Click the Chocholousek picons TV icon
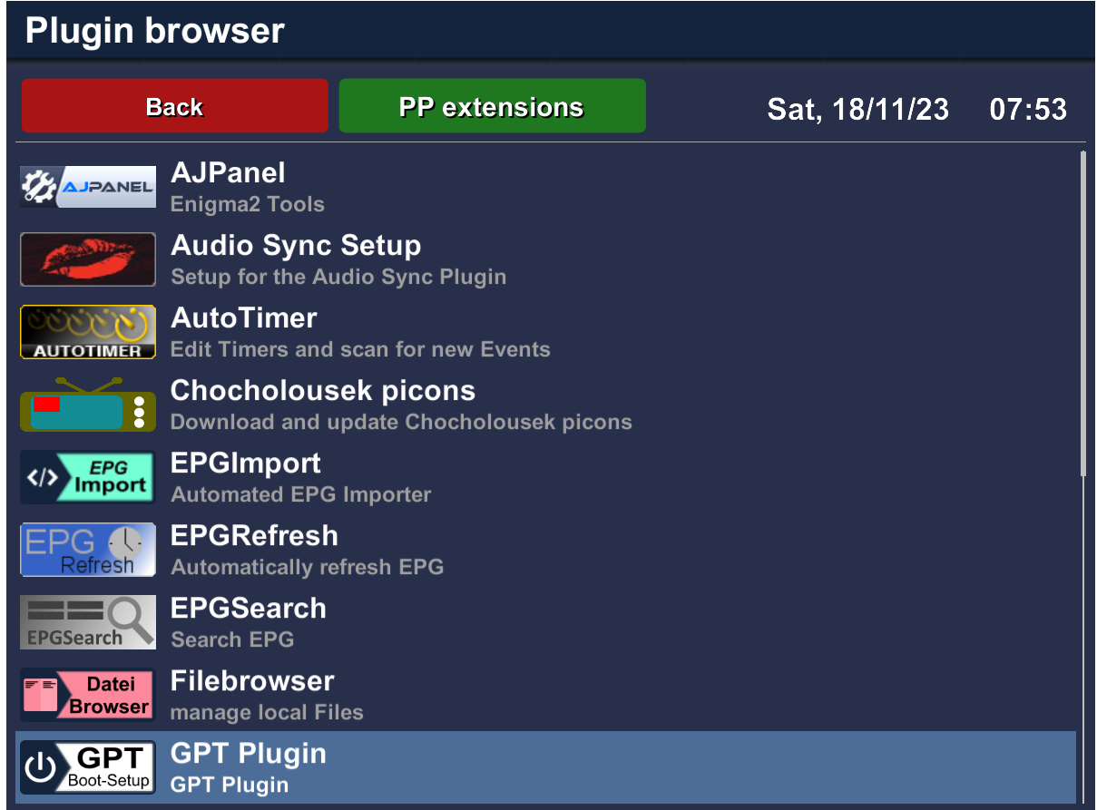This screenshot has height=810, width=1097. pyautogui.click(x=88, y=405)
